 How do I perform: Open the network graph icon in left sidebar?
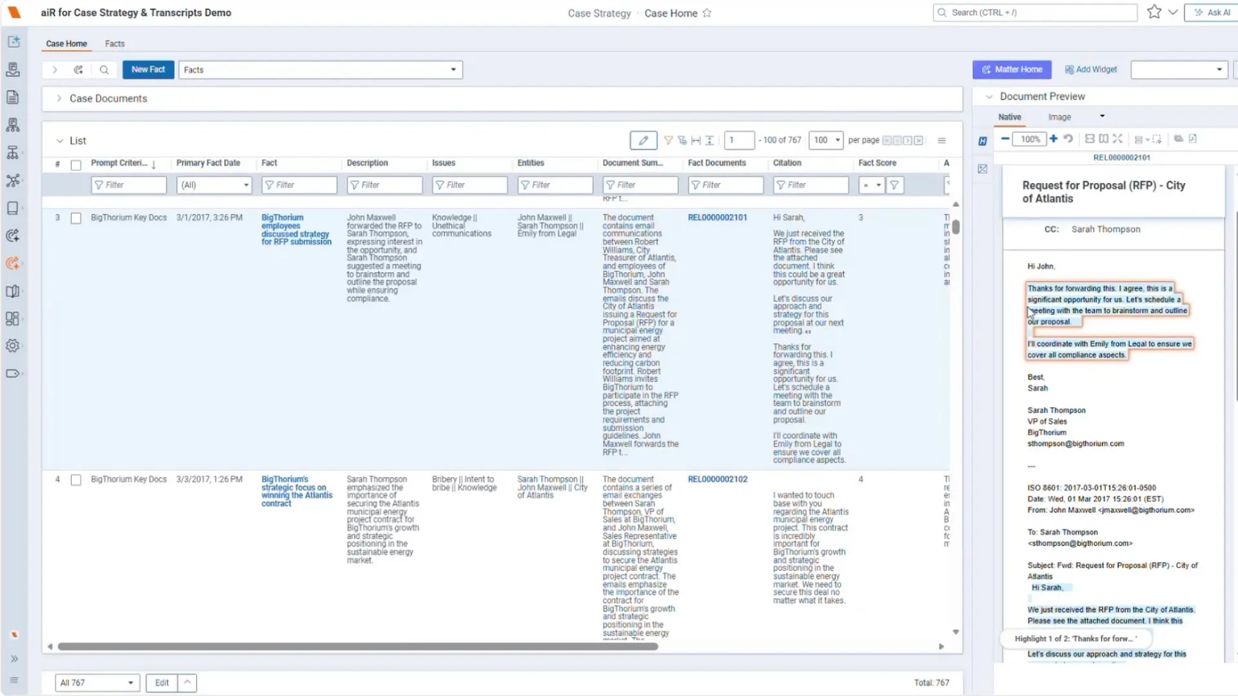[x=13, y=180]
